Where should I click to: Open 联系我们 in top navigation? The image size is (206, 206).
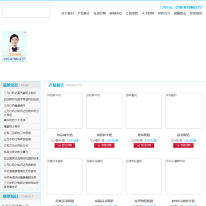[196, 13]
